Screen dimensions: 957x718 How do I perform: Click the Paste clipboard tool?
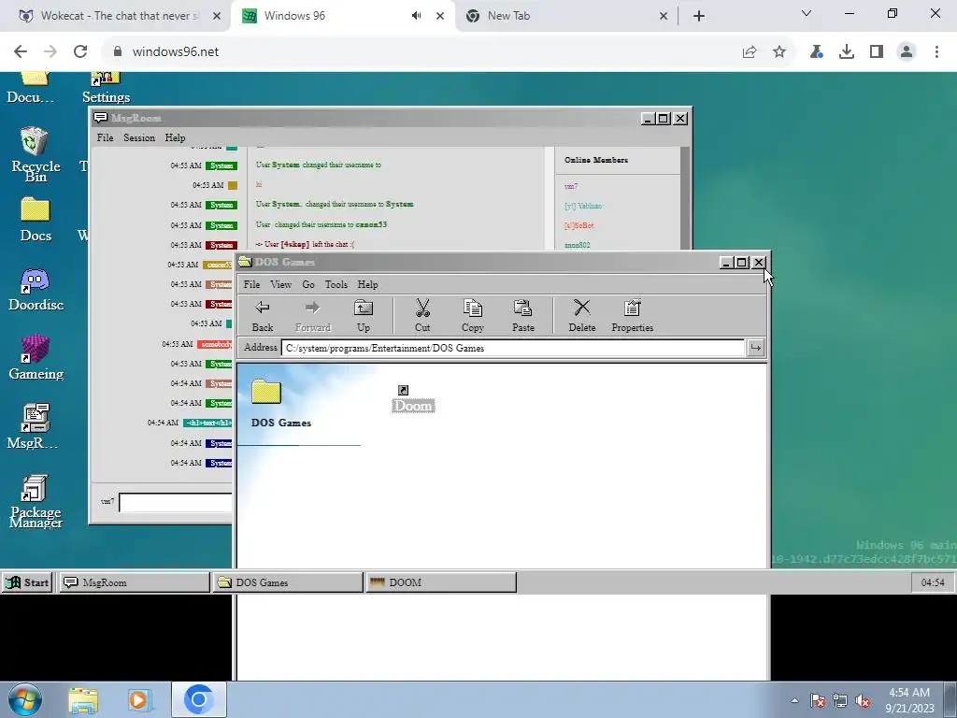click(x=523, y=315)
